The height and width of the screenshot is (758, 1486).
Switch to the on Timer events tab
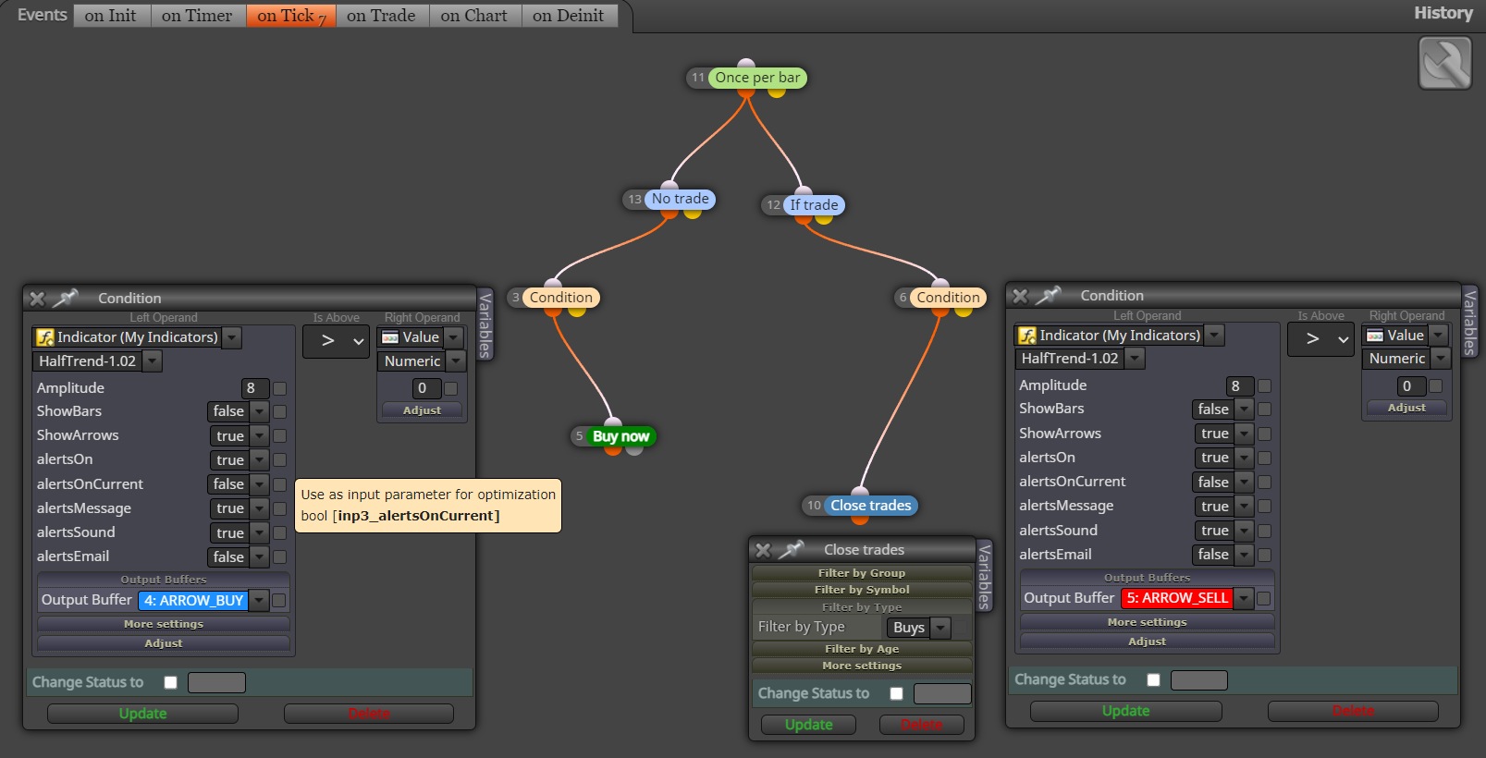(197, 16)
